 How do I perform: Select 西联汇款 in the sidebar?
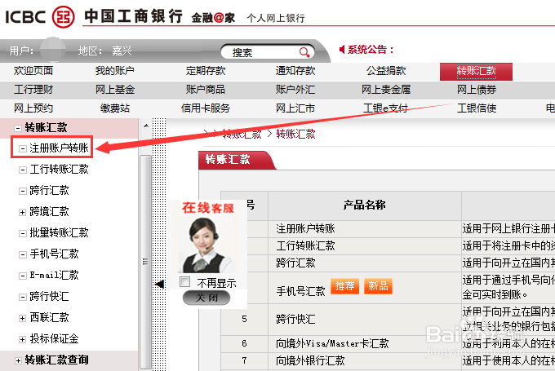point(49,318)
